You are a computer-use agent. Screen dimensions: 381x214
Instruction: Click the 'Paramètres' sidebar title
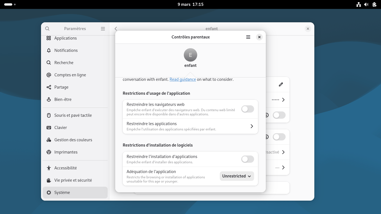[75, 29]
